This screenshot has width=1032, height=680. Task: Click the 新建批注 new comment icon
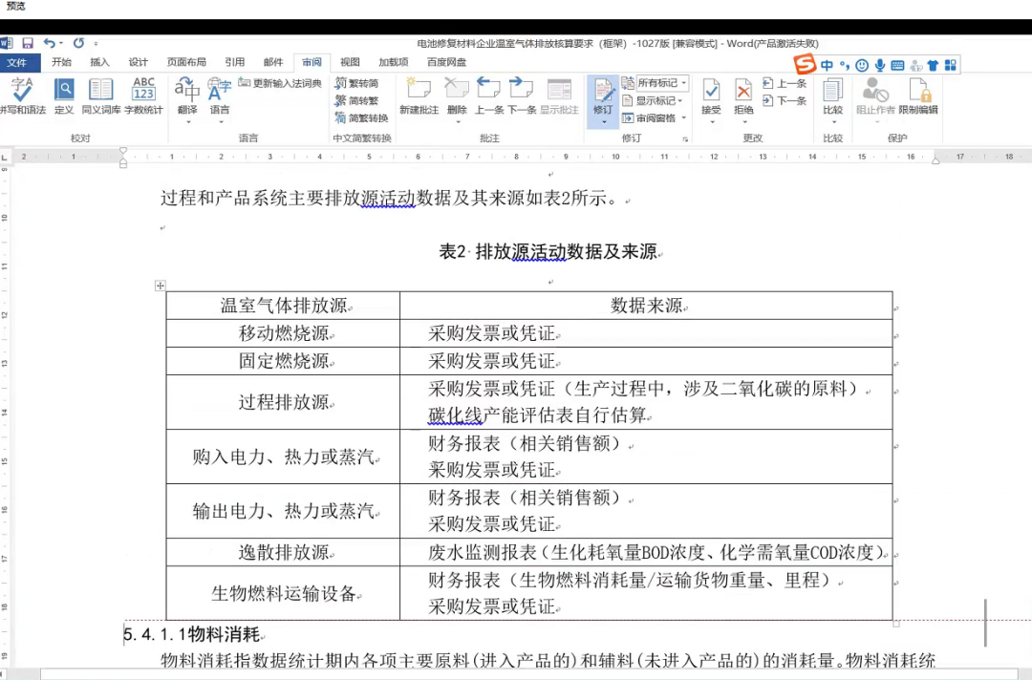(419, 94)
